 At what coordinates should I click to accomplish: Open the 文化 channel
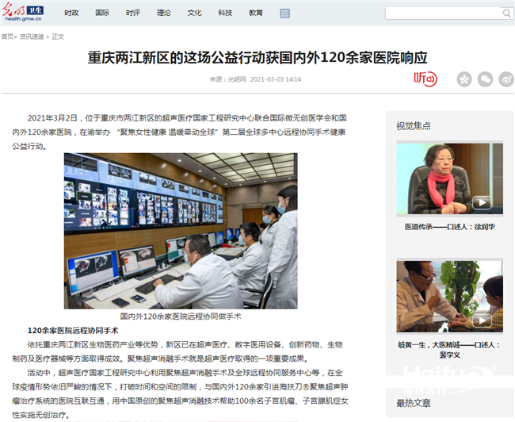[194, 13]
